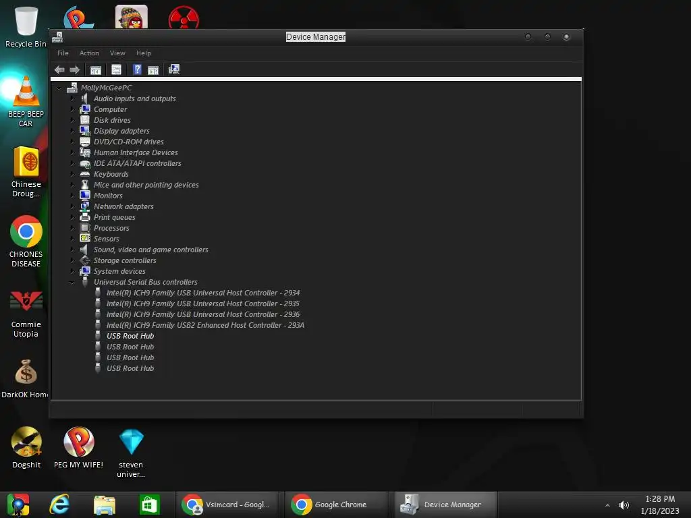Open Properties from the toolbar icon
Image resolution: width=691 pixels, height=518 pixels.
[116, 69]
